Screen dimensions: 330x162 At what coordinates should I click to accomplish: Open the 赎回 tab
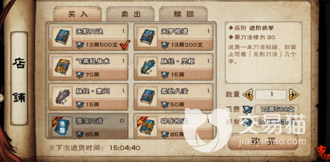click(183, 14)
